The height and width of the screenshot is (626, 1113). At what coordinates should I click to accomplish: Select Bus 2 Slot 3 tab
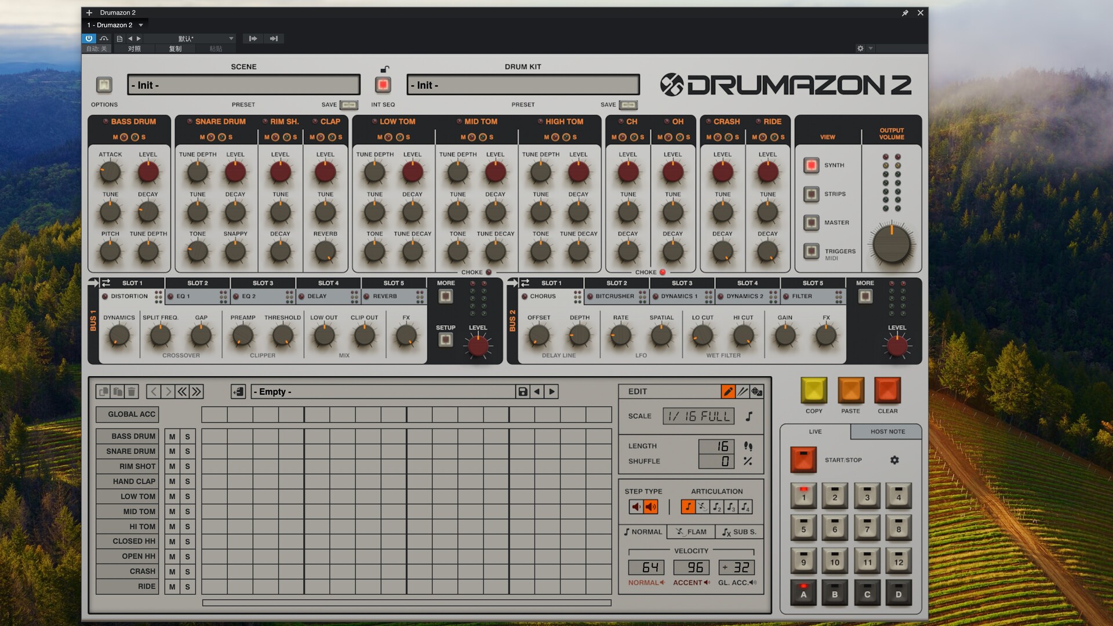coord(682,283)
